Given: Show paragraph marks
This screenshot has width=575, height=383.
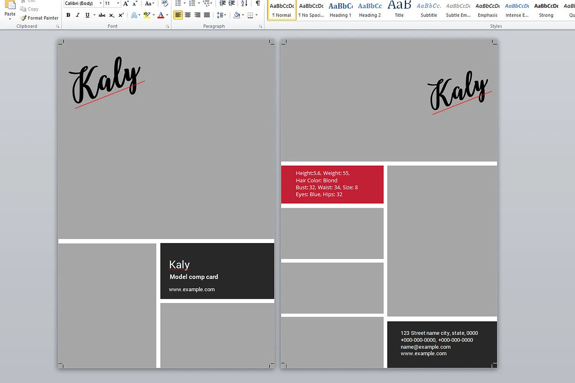Looking at the screenshot, I should (x=258, y=3).
